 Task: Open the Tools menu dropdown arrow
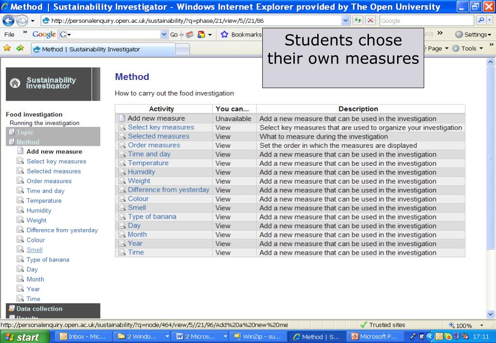481,48
